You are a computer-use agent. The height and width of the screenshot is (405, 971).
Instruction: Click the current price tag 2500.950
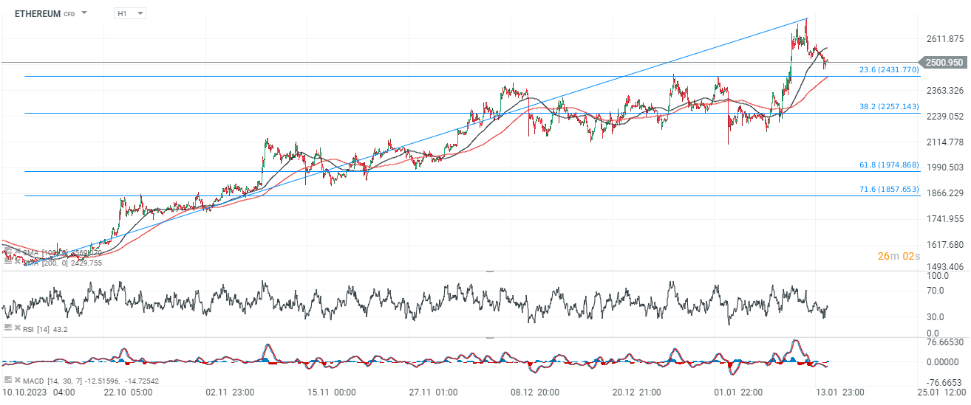pos(942,63)
